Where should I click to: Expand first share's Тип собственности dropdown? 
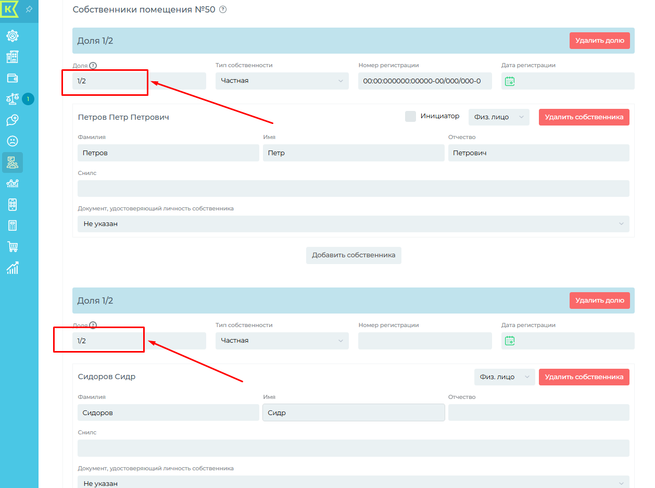(x=282, y=81)
